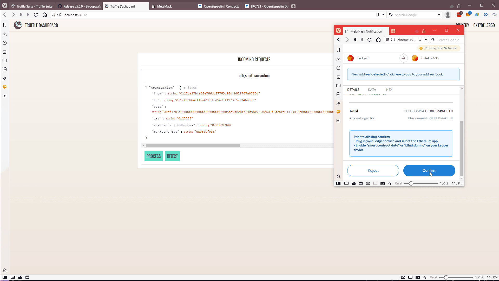Viewport: 499px width, 281px height.
Task: Toggle tab tiling in main status bar
Action: pos(13,277)
